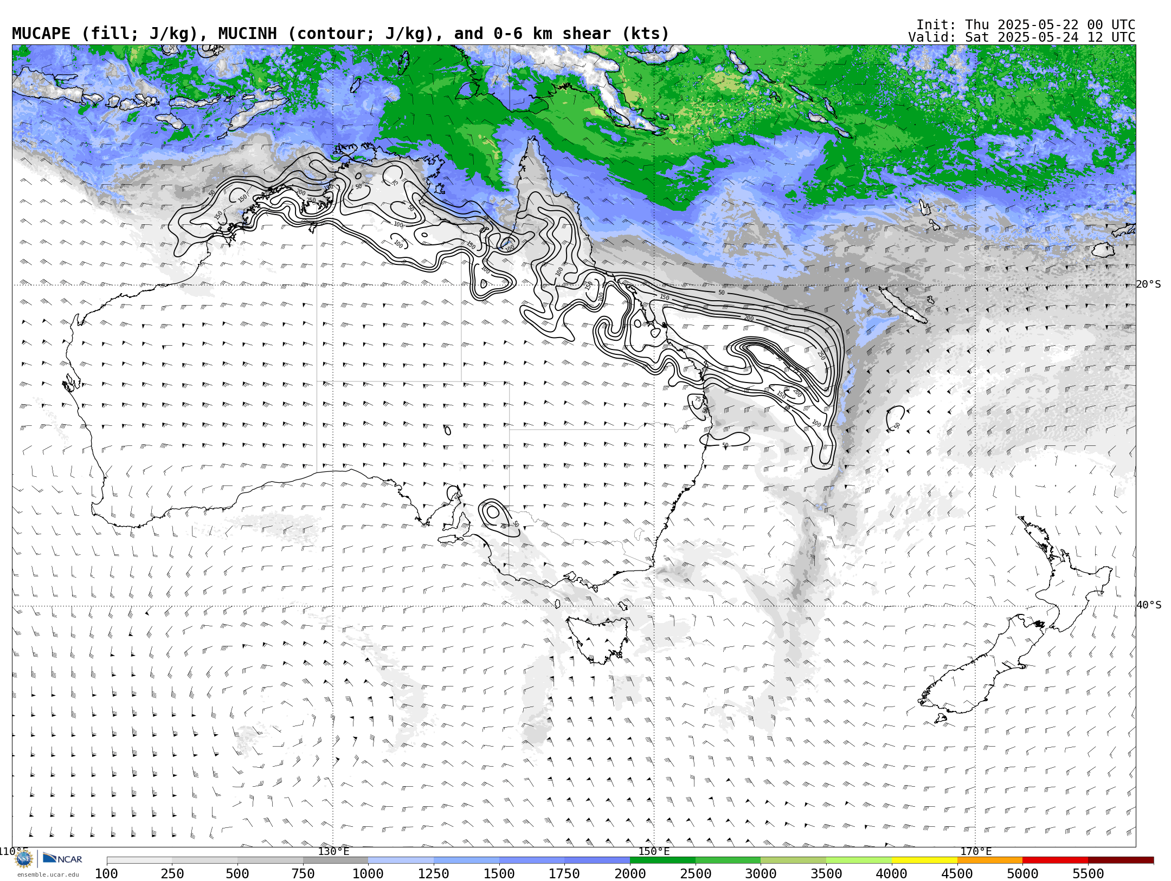The height and width of the screenshot is (881, 1171).
Task: Click New Caledonia island outline
Action: tap(903, 305)
